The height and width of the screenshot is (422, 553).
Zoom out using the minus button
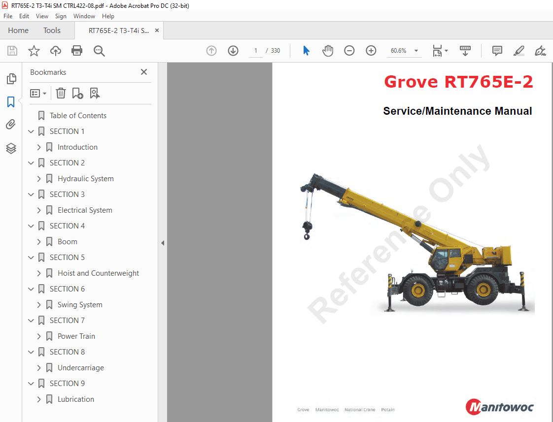click(x=349, y=50)
